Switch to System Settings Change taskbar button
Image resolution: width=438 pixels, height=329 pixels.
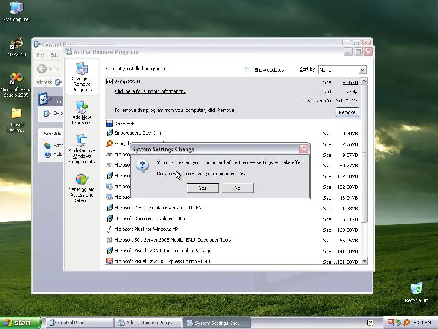[216, 323]
